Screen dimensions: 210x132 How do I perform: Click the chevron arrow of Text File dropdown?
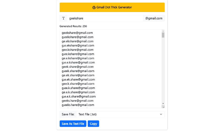[161, 114]
